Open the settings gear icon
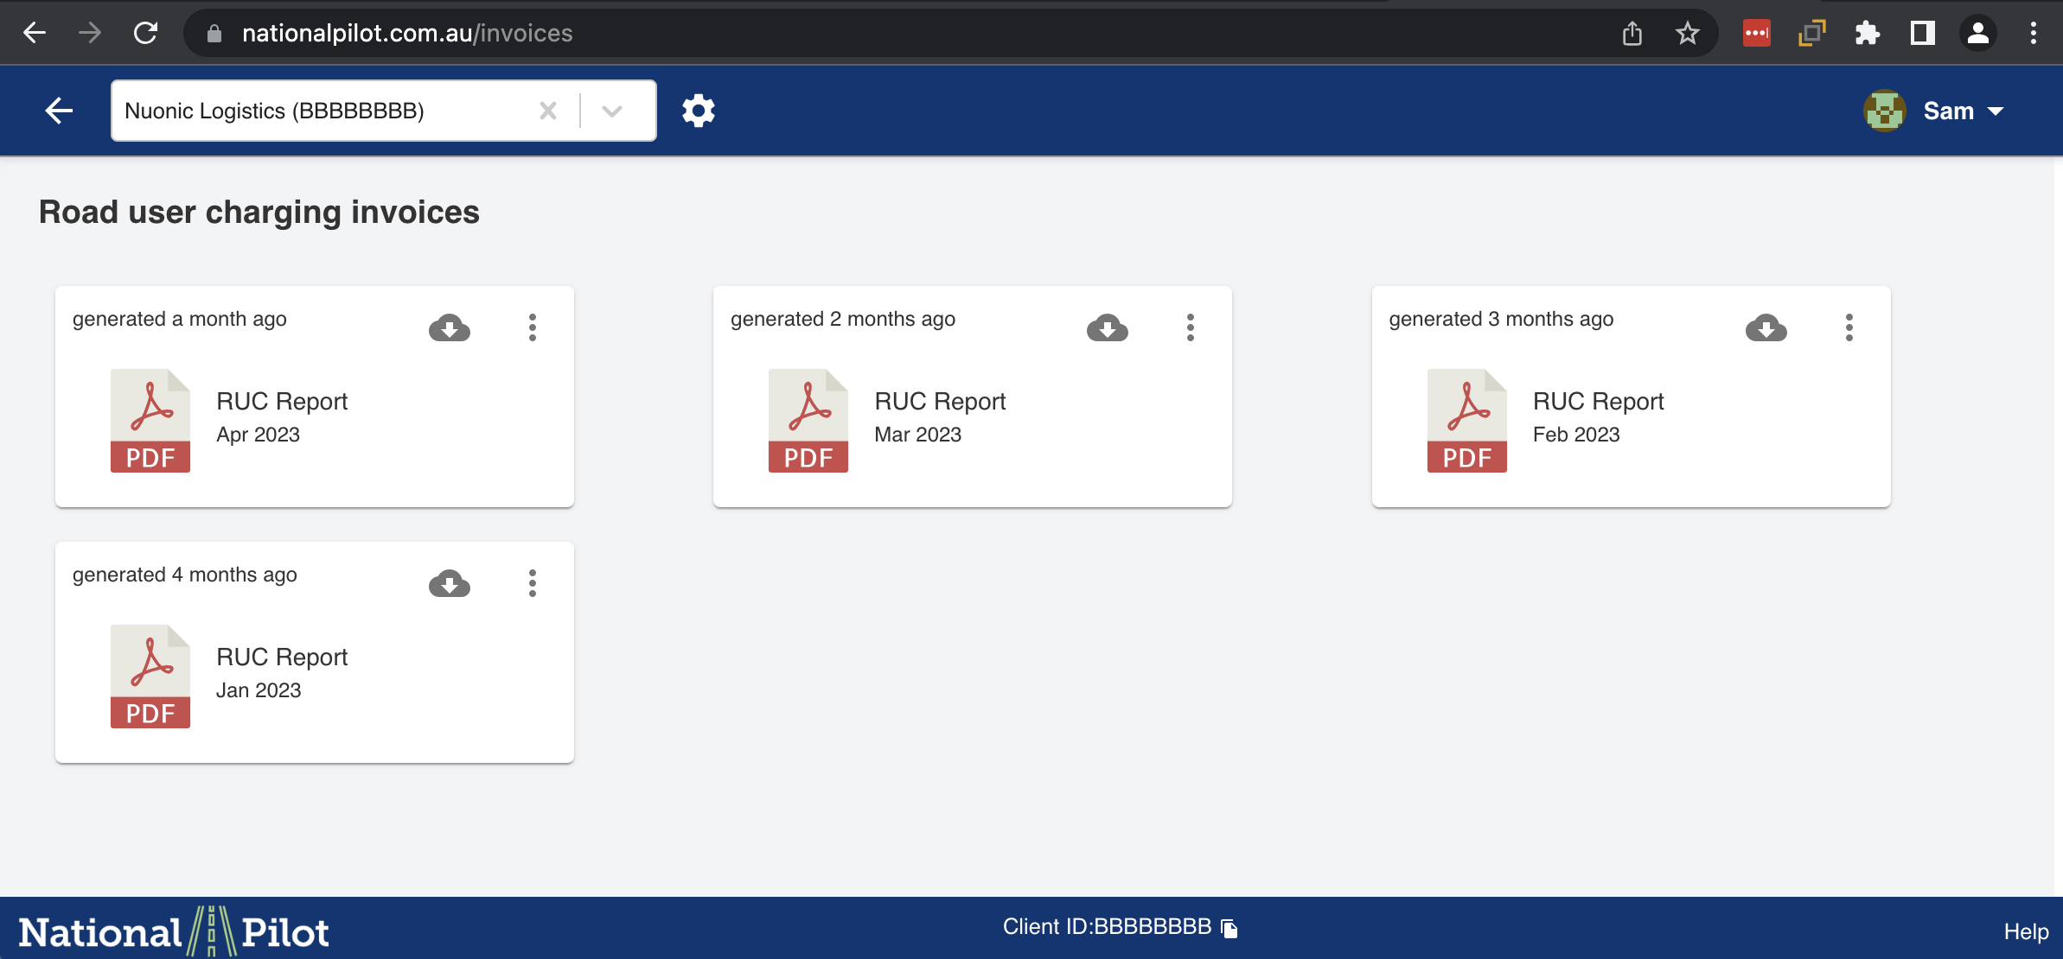Image resolution: width=2063 pixels, height=959 pixels. tap(698, 111)
